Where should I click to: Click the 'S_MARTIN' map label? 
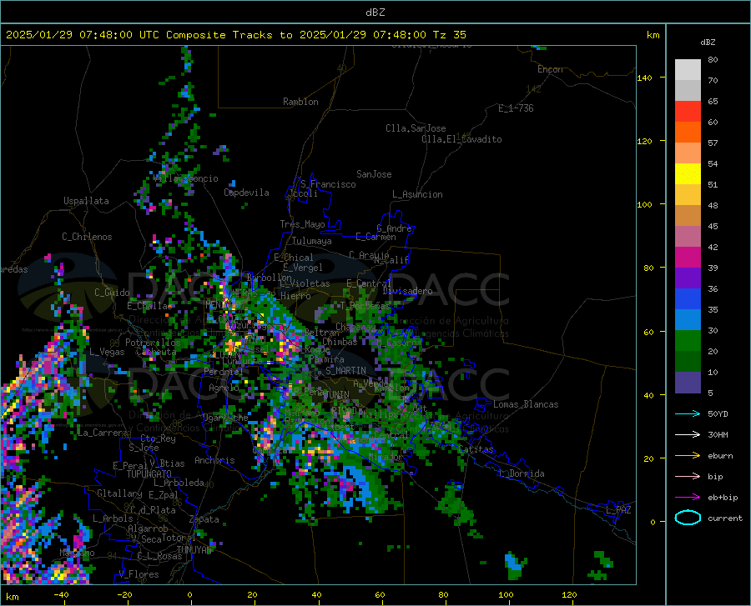pos(345,371)
